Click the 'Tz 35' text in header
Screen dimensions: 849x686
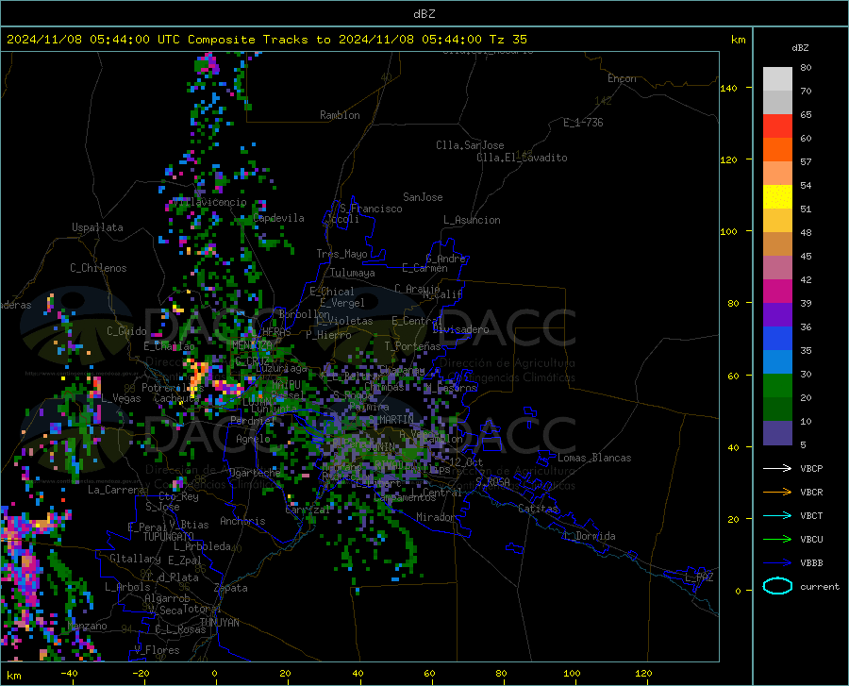coord(508,40)
